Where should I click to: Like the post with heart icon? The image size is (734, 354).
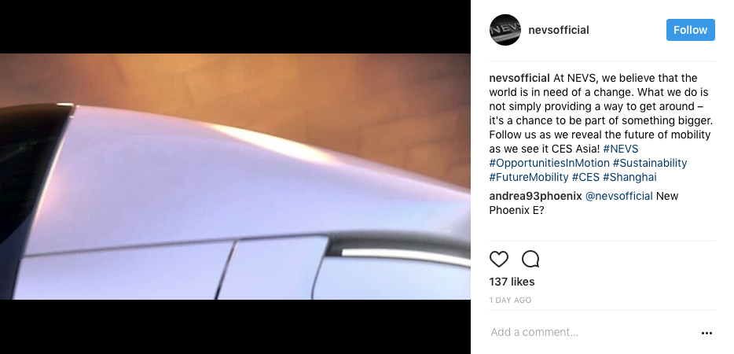498,259
